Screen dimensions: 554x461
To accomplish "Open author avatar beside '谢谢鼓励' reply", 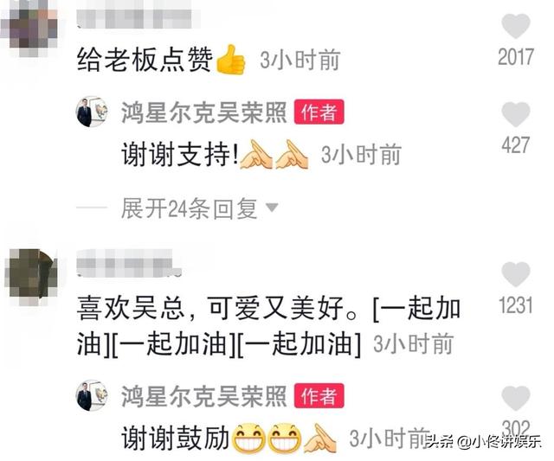I will click(92, 395).
